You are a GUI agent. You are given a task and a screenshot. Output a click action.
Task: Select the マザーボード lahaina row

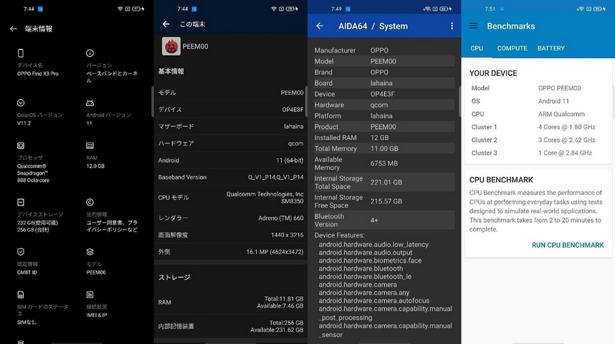(x=231, y=127)
